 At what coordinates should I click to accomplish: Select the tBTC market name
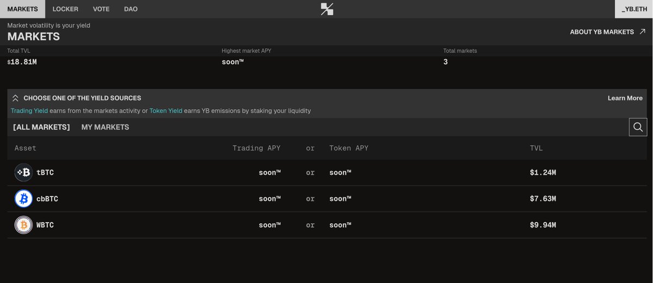[x=45, y=172]
